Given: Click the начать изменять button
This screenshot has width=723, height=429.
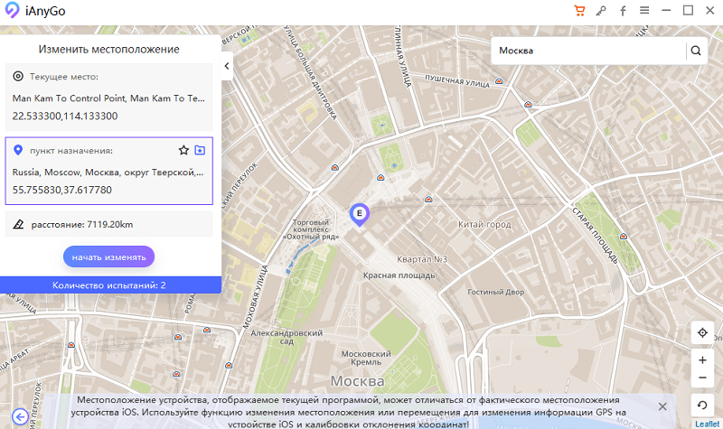Looking at the screenshot, I should 108,257.
